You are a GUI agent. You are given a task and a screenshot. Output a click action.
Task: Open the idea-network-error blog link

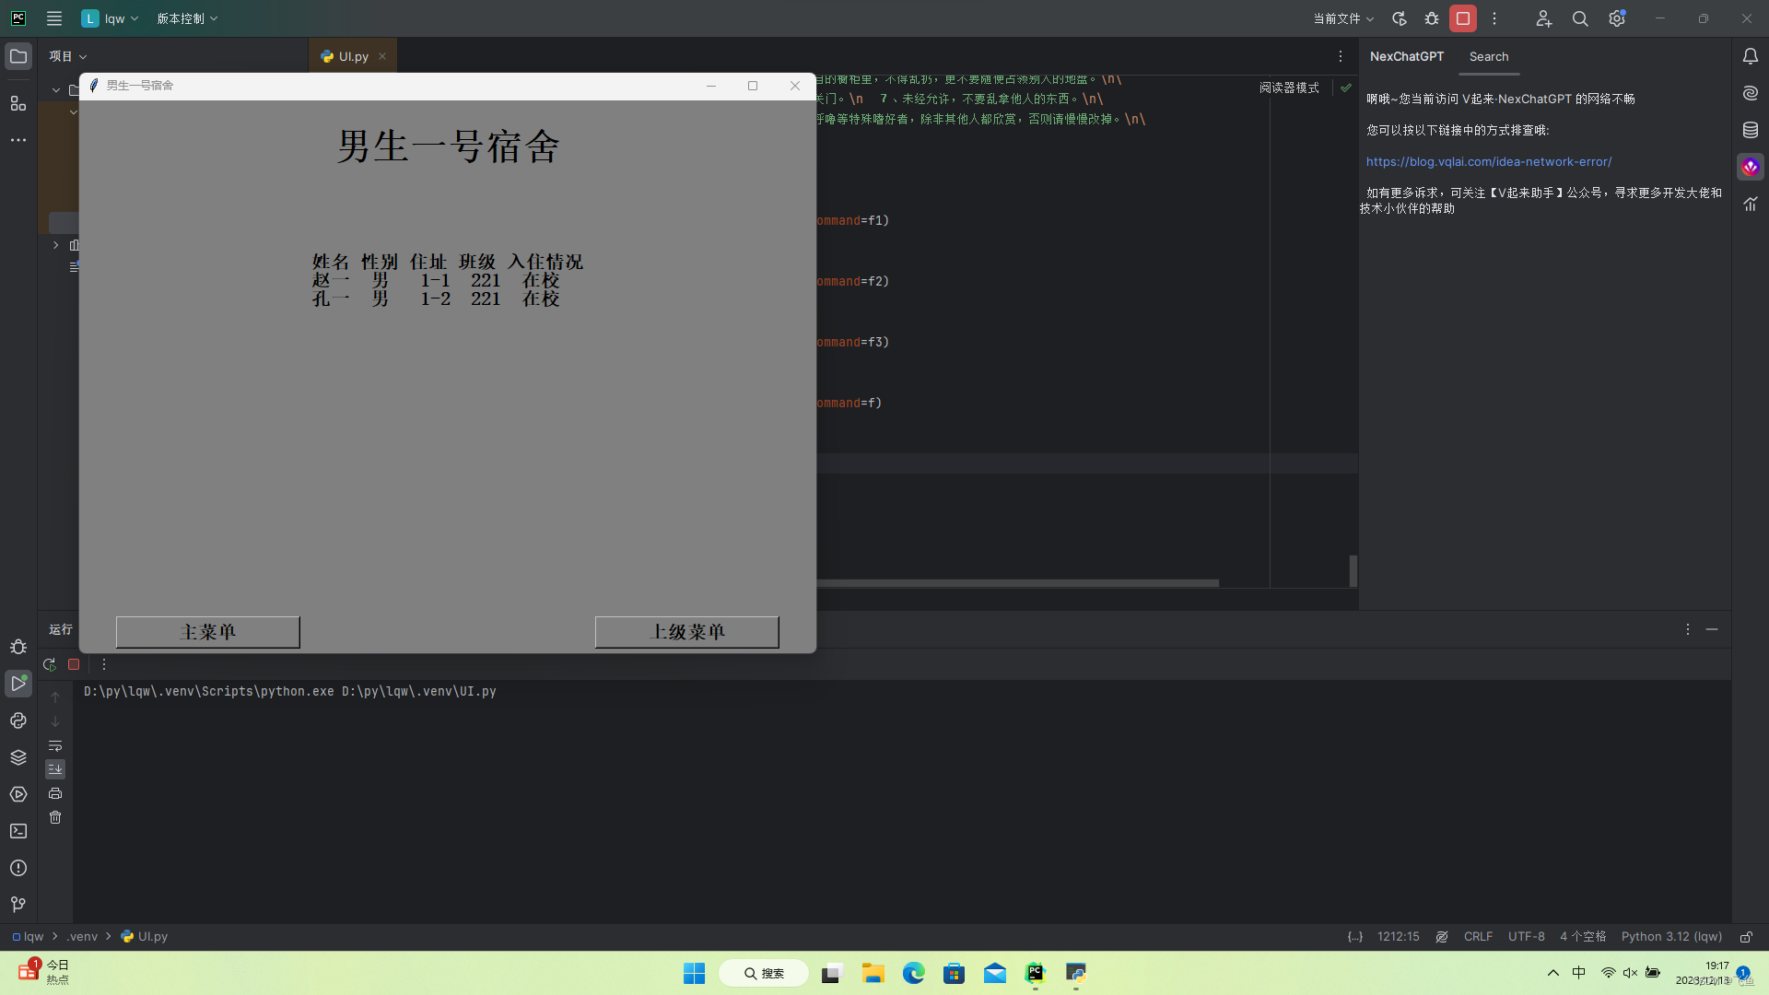point(1489,161)
